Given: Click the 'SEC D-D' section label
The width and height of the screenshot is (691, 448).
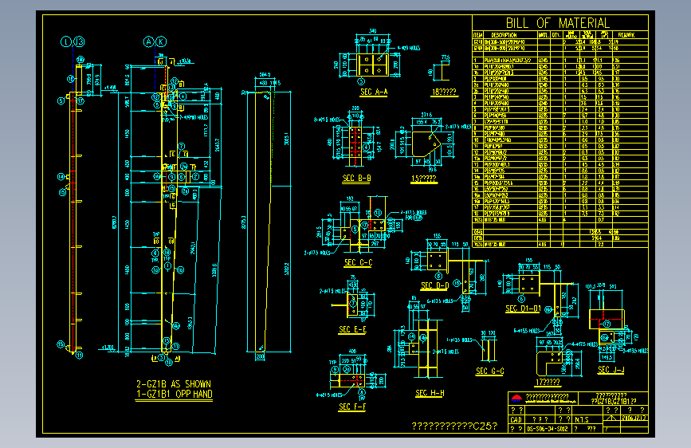Looking at the screenshot, I should (x=434, y=285).
